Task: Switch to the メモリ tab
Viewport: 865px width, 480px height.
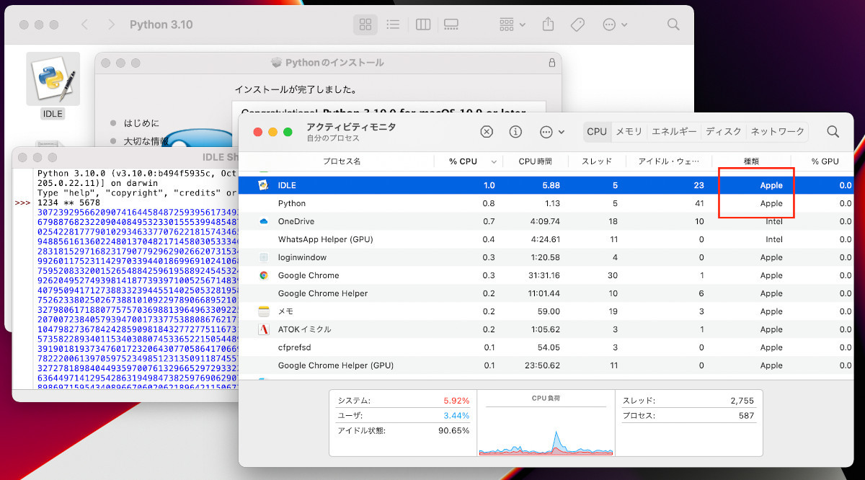Action: (x=629, y=132)
